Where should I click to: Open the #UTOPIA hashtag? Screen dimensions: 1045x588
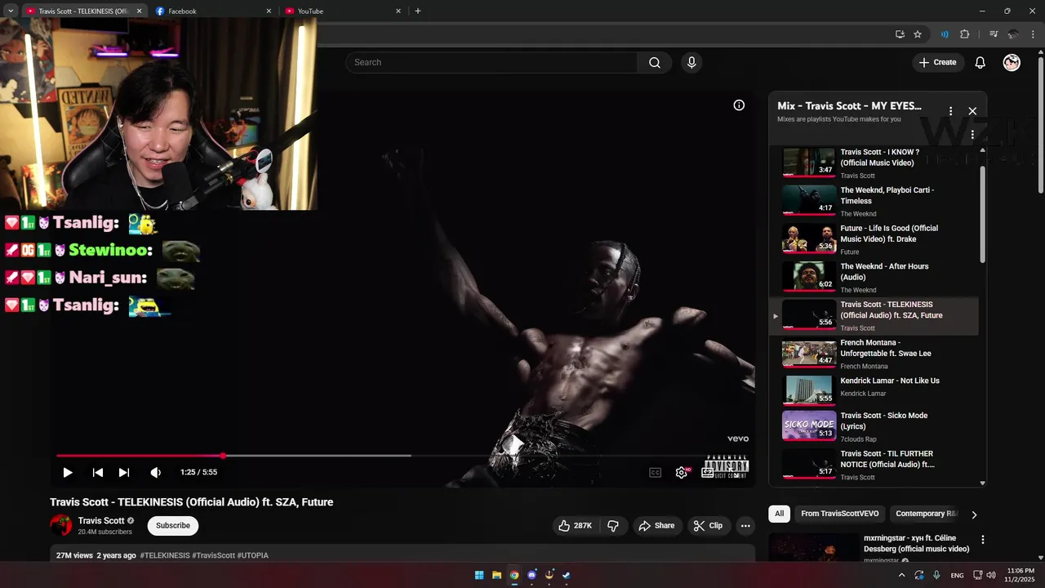coord(253,555)
